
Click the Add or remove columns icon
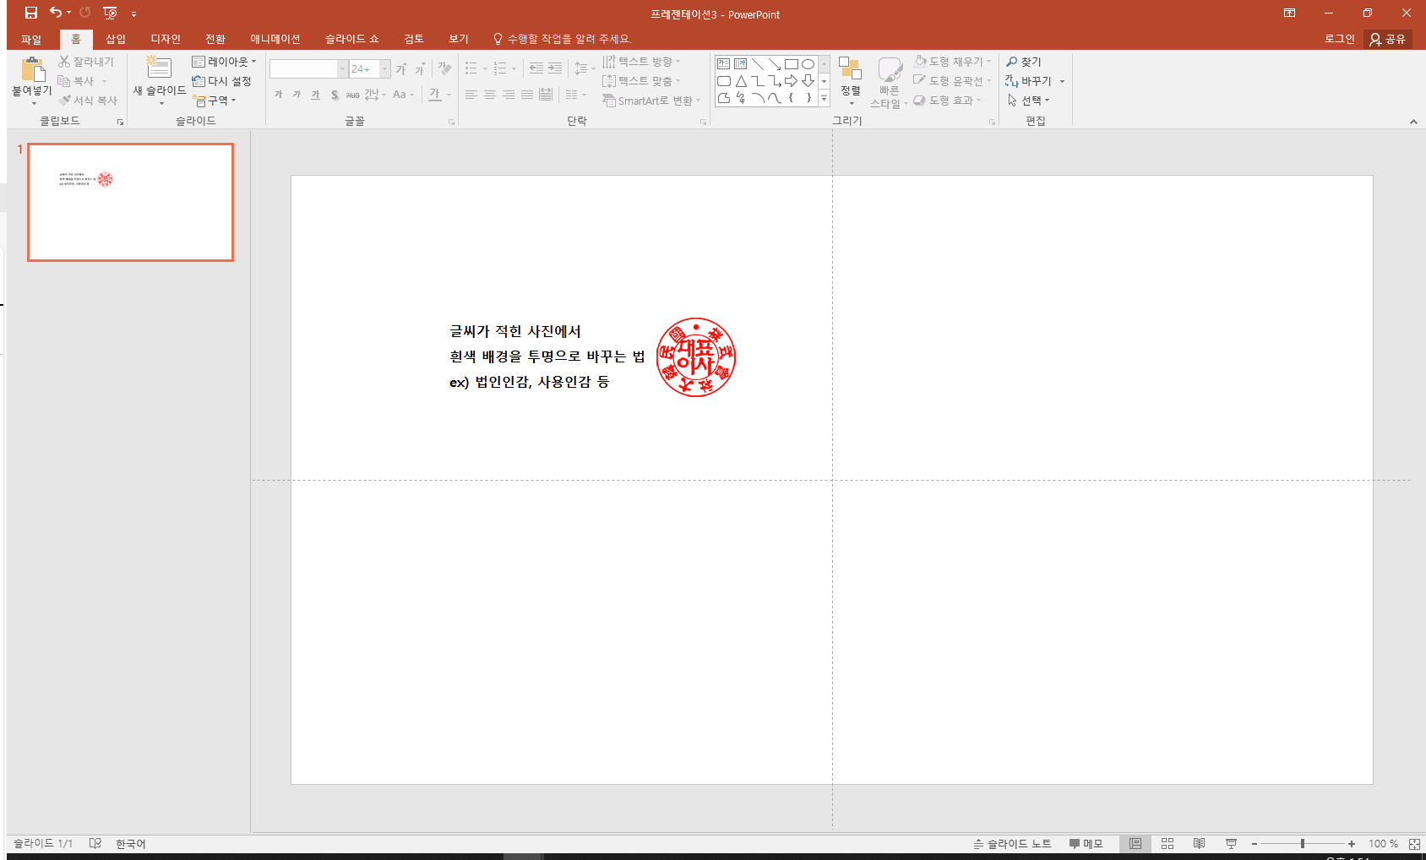[x=575, y=95]
